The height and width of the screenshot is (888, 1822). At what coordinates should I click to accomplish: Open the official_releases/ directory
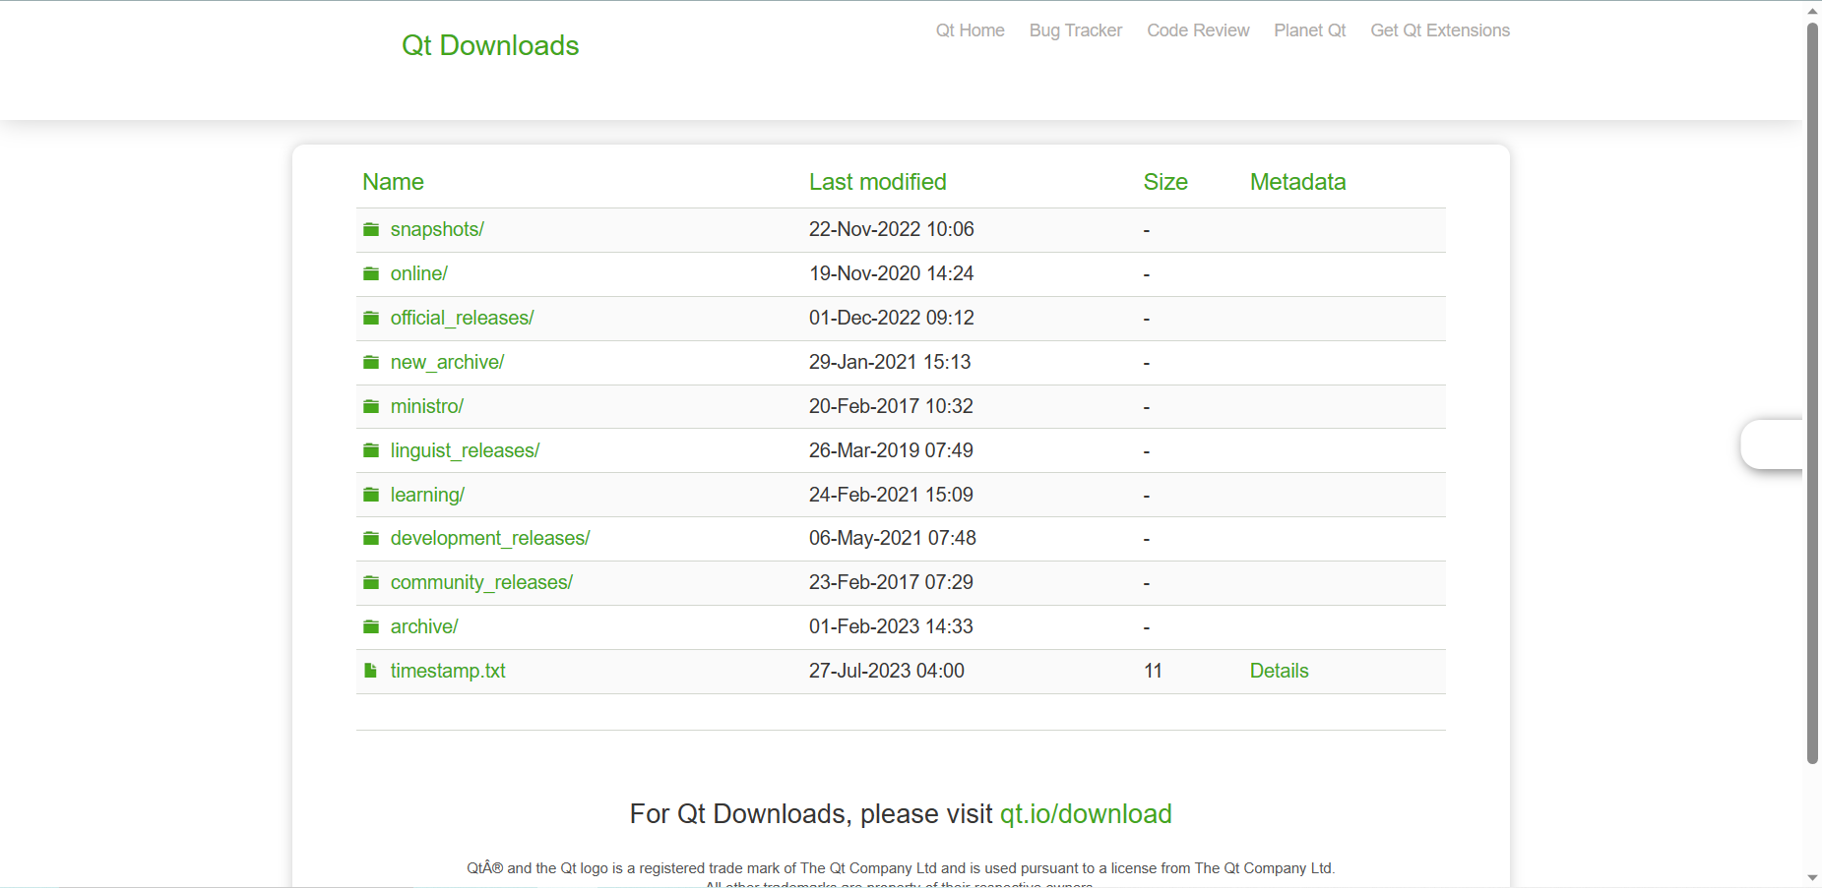[463, 318]
